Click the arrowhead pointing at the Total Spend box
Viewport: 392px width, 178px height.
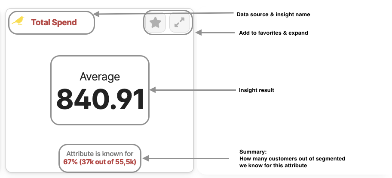96,14
